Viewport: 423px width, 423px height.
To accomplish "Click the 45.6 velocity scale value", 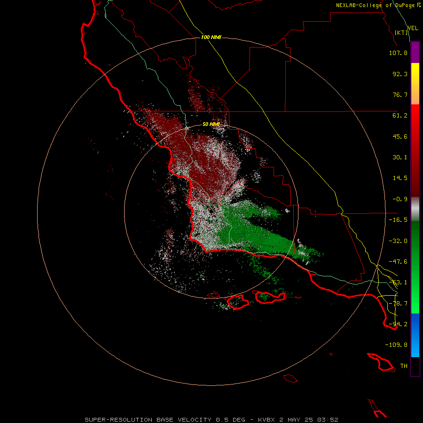I will (400, 136).
